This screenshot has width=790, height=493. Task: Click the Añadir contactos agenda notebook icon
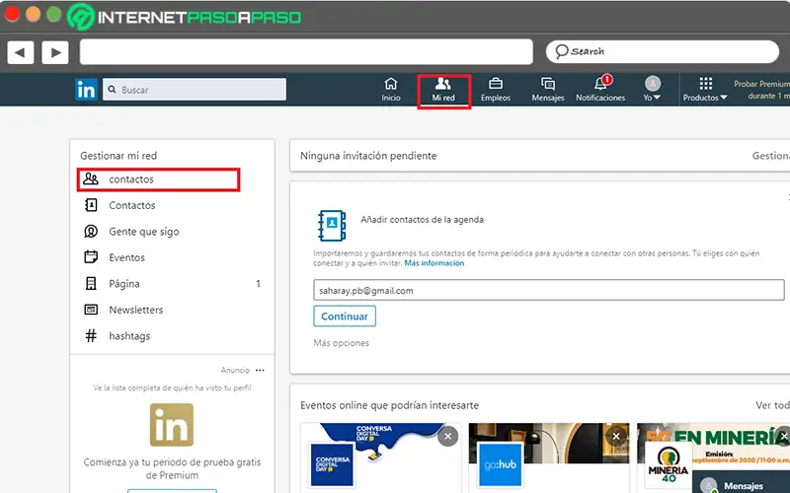pos(332,226)
